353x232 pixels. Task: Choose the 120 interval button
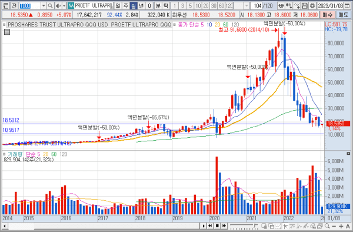pyautogui.click(x=229, y=6)
